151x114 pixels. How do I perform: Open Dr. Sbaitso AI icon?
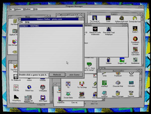click(x=16, y=77)
